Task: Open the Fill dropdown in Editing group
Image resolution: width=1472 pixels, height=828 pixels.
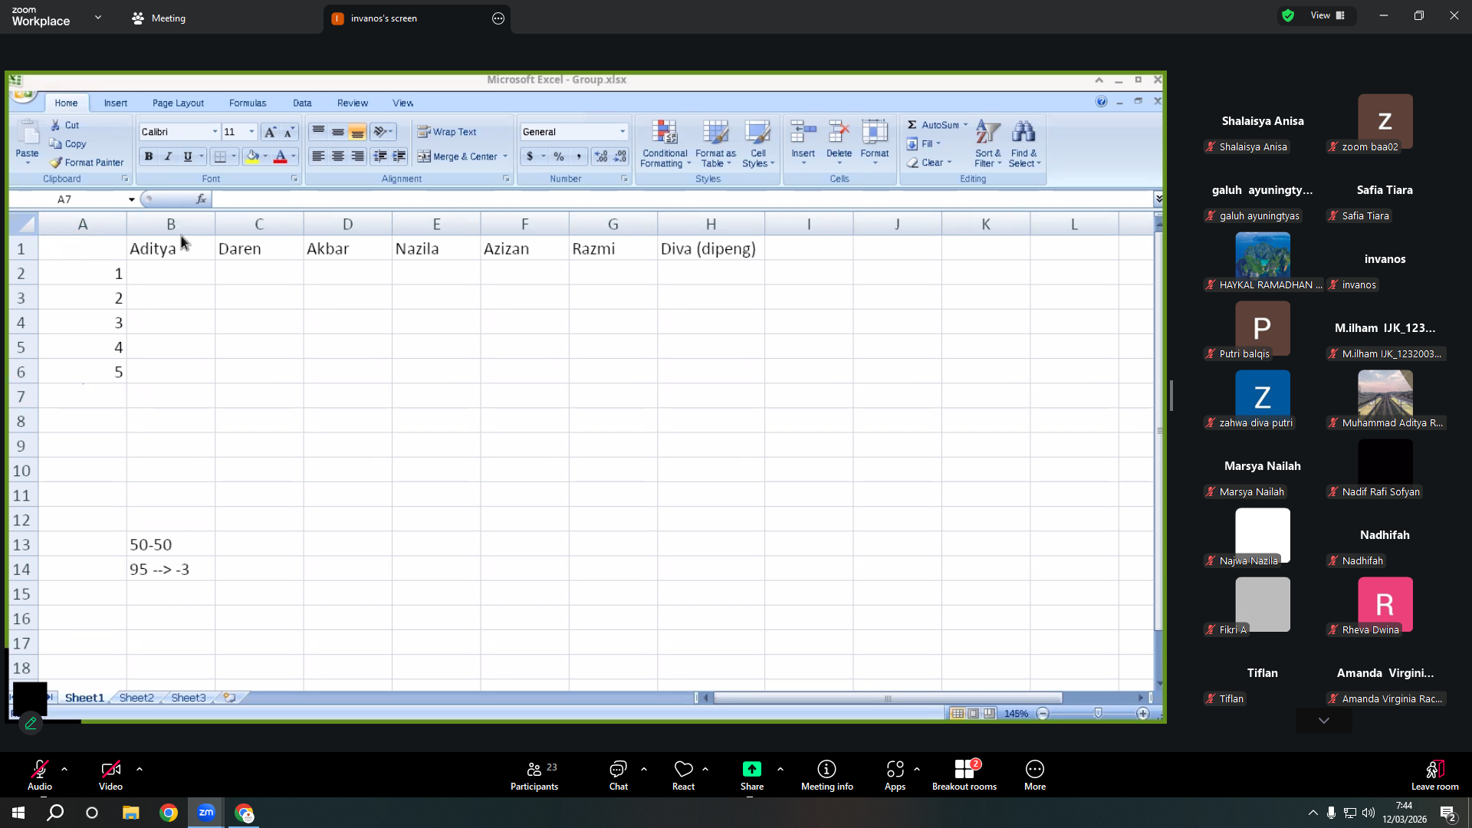Action: tap(924, 144)
